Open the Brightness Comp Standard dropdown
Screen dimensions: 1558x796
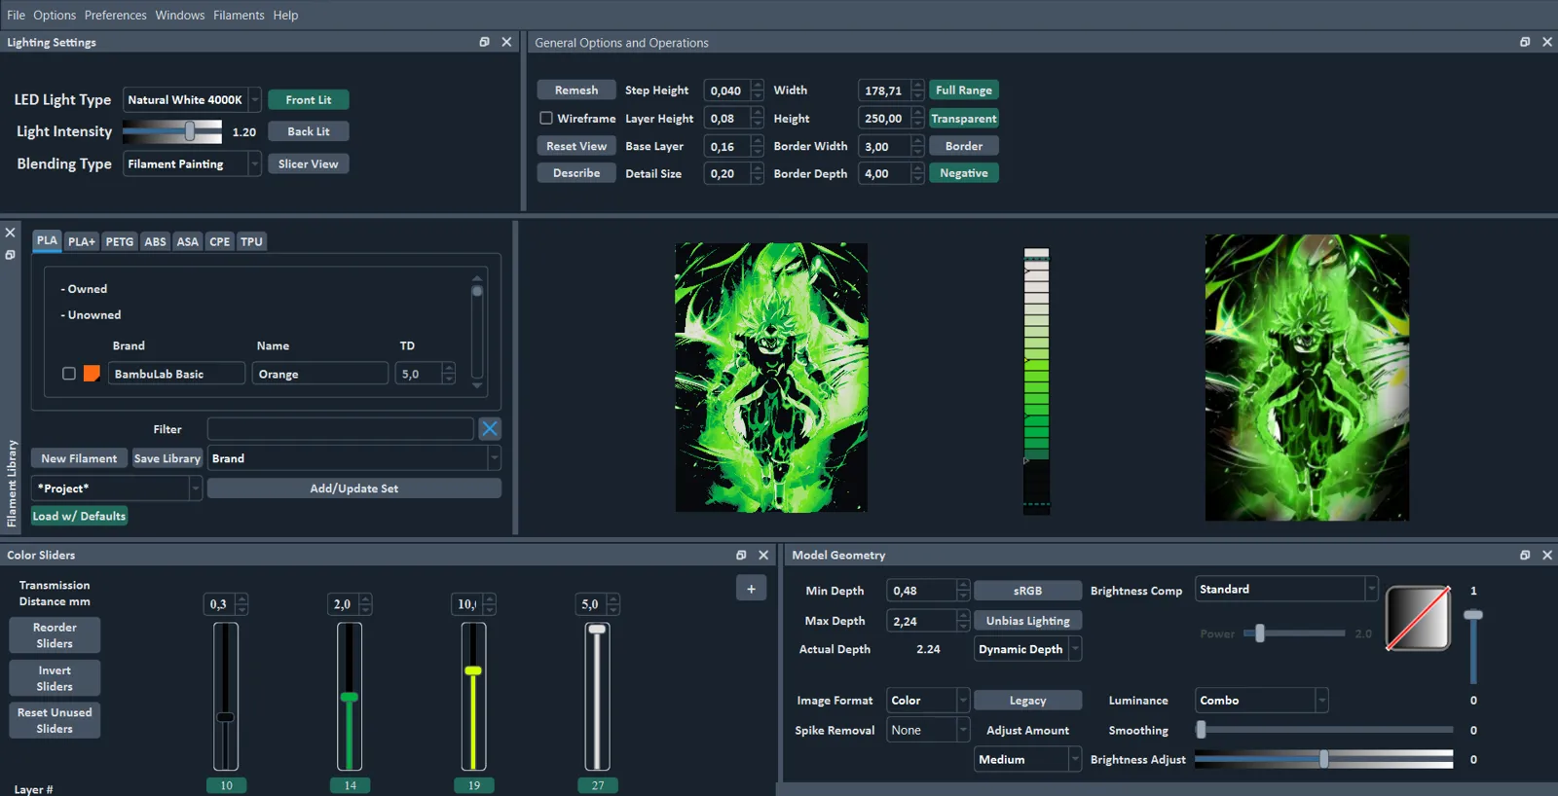(x=1286, y=589)
